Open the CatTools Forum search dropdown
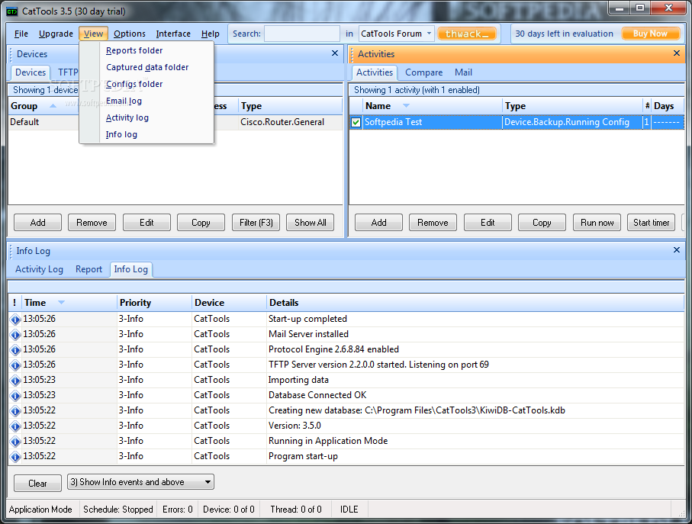 [x=429, y=34]
